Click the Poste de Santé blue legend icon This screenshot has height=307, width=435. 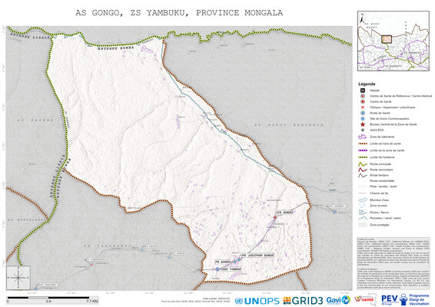[x=362, y=113]
